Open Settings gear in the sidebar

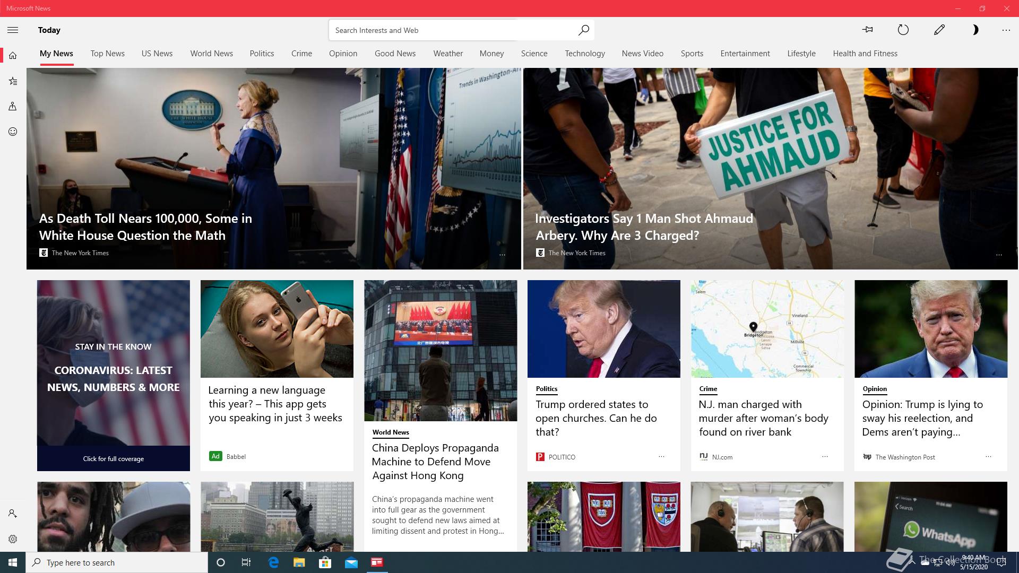coord(13,539)
